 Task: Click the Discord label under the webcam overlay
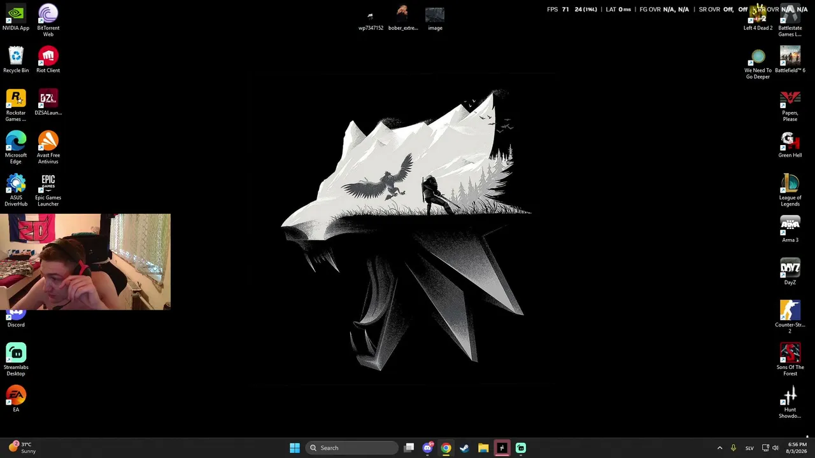(16, 324)
